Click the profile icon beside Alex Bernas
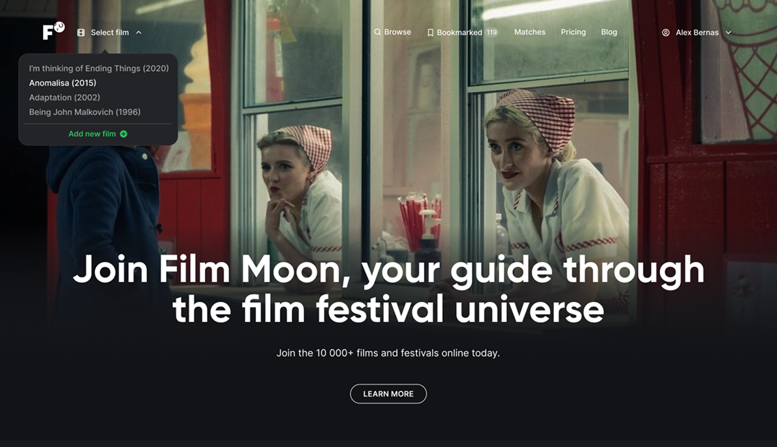 [x=665, y=32]
